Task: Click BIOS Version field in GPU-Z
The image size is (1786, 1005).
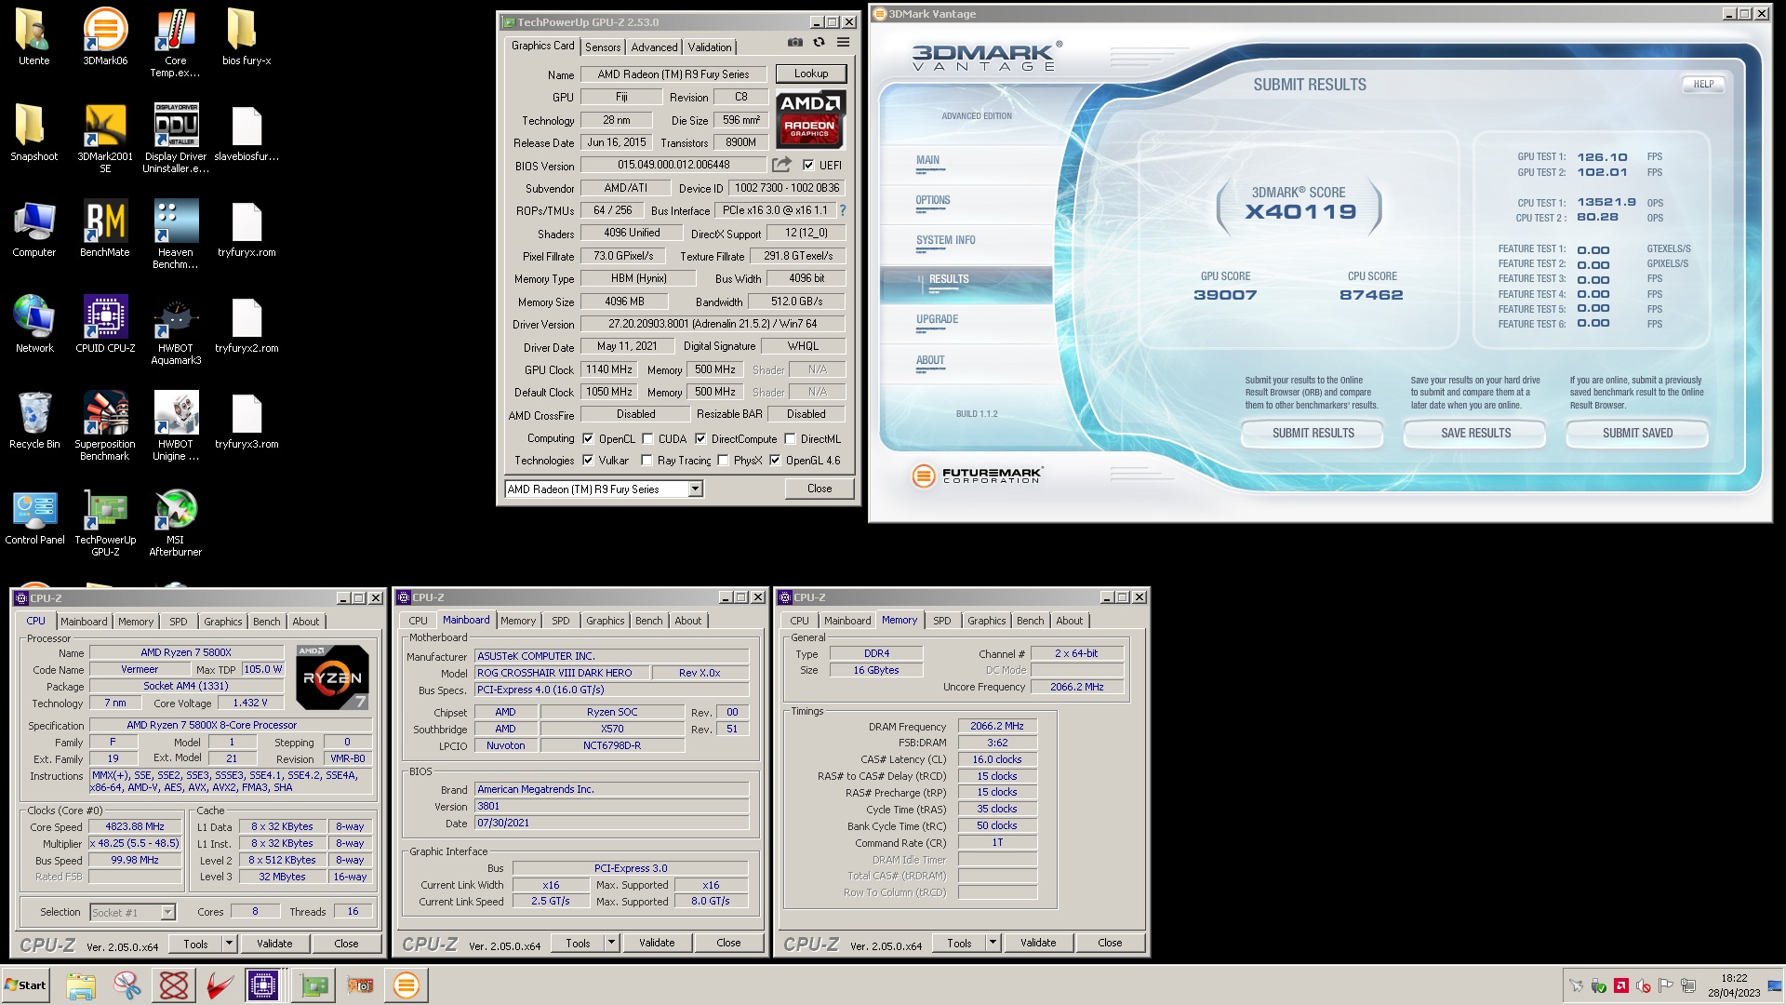Action: (673, 165)
